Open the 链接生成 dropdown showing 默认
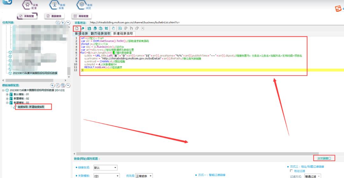Screen dimensions: 344x178 pyautogui.click(x=105, y=168)
